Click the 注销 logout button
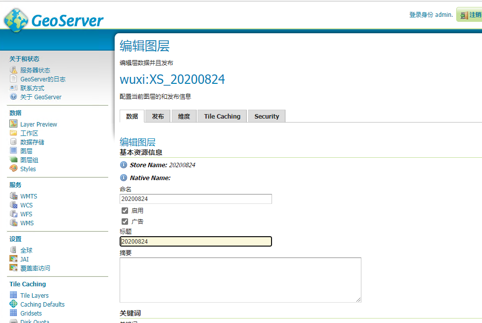Image resolution: width=482 pixels, height=323 pixels. pyautogui.click(x=470, y=15)
